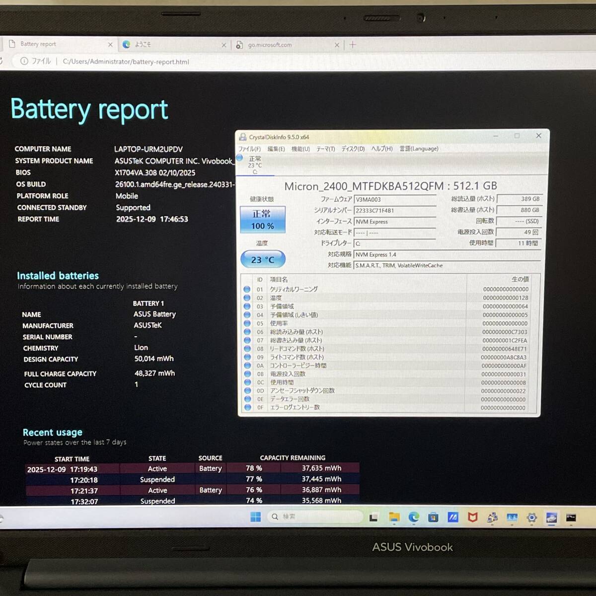
Task: Open McAfee from the taskbar
Action: click(472, 518)
